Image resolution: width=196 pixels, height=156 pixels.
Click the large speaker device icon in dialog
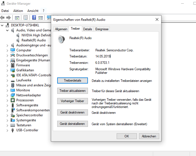tap(61, 39)
